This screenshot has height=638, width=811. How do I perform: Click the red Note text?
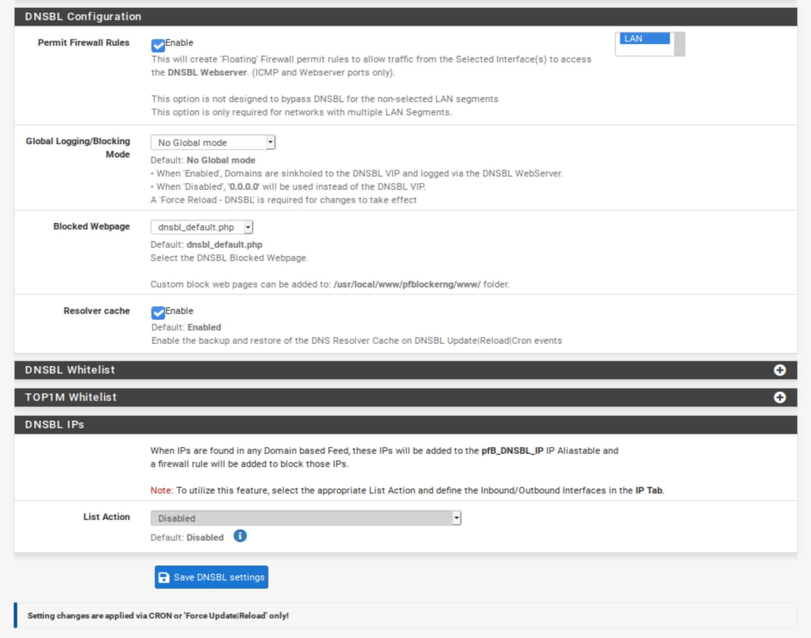pyautogui.click(x=161, y=491)
